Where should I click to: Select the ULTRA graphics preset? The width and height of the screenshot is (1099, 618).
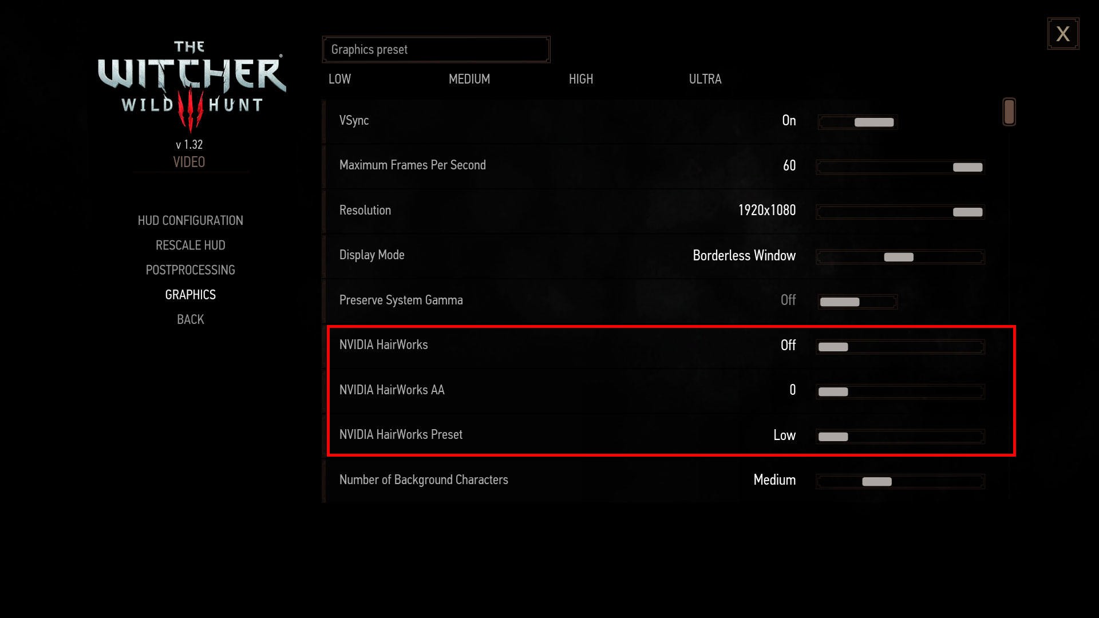coord(705,78)
